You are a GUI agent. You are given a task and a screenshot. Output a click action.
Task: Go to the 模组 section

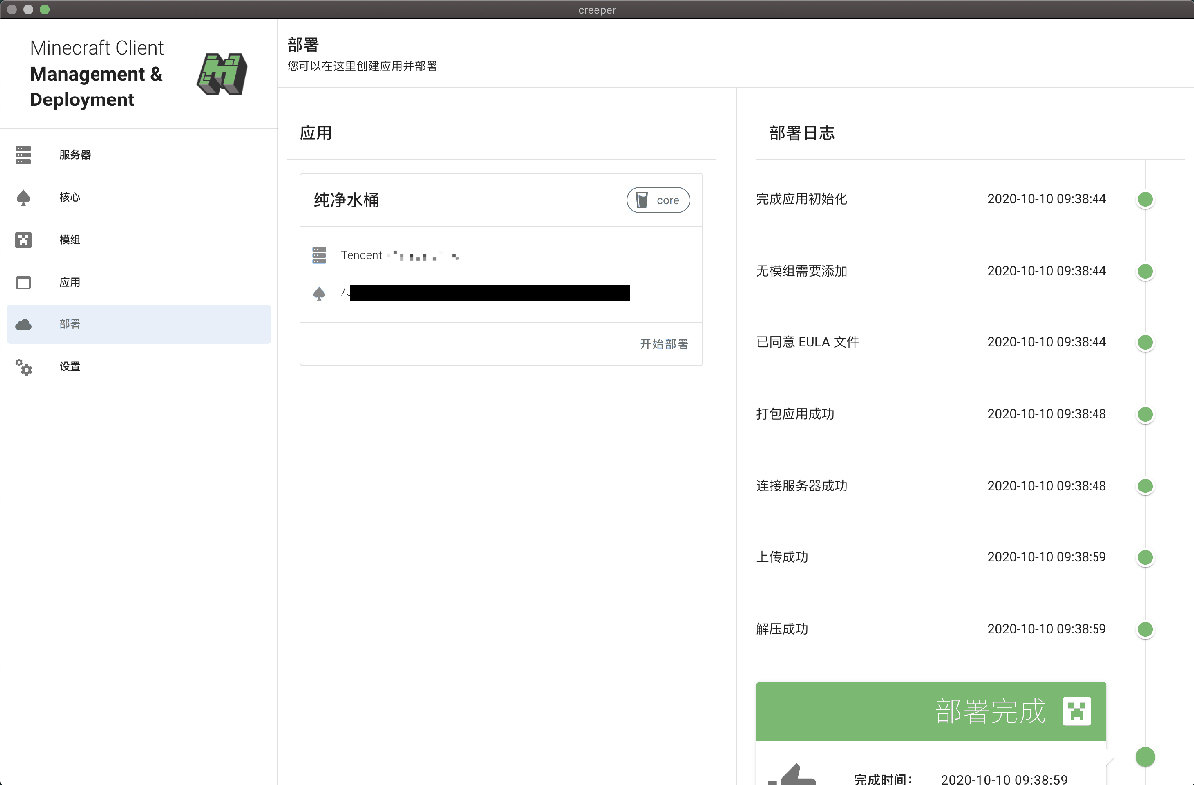tap(138, 240)
